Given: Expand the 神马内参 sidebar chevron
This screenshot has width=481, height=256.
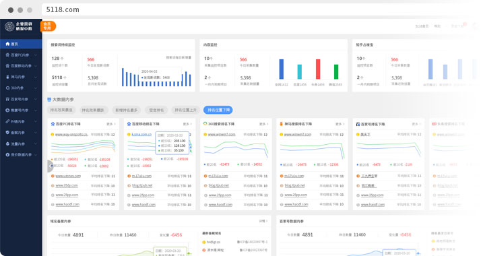Looking at the screenshot, I should (36, 77).
